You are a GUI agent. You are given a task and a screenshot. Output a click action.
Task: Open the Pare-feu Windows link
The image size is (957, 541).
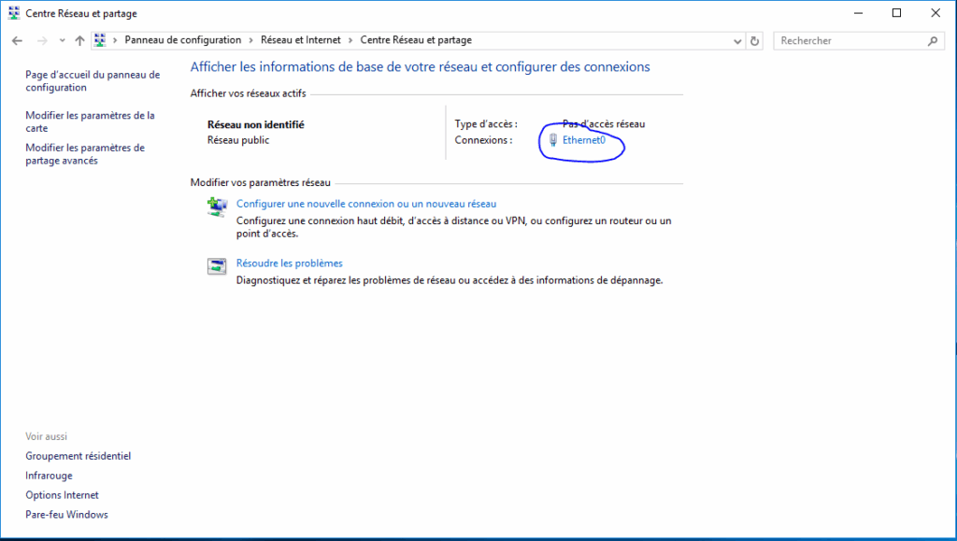66,515
